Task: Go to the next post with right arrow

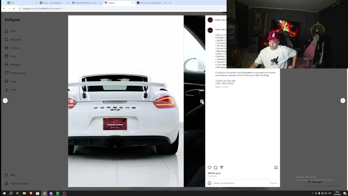Action: point(343,100)
